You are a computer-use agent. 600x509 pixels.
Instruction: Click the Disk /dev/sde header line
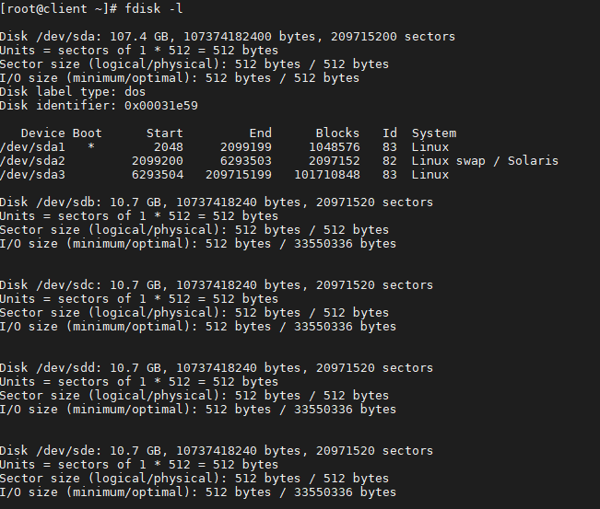click(217, 451)
